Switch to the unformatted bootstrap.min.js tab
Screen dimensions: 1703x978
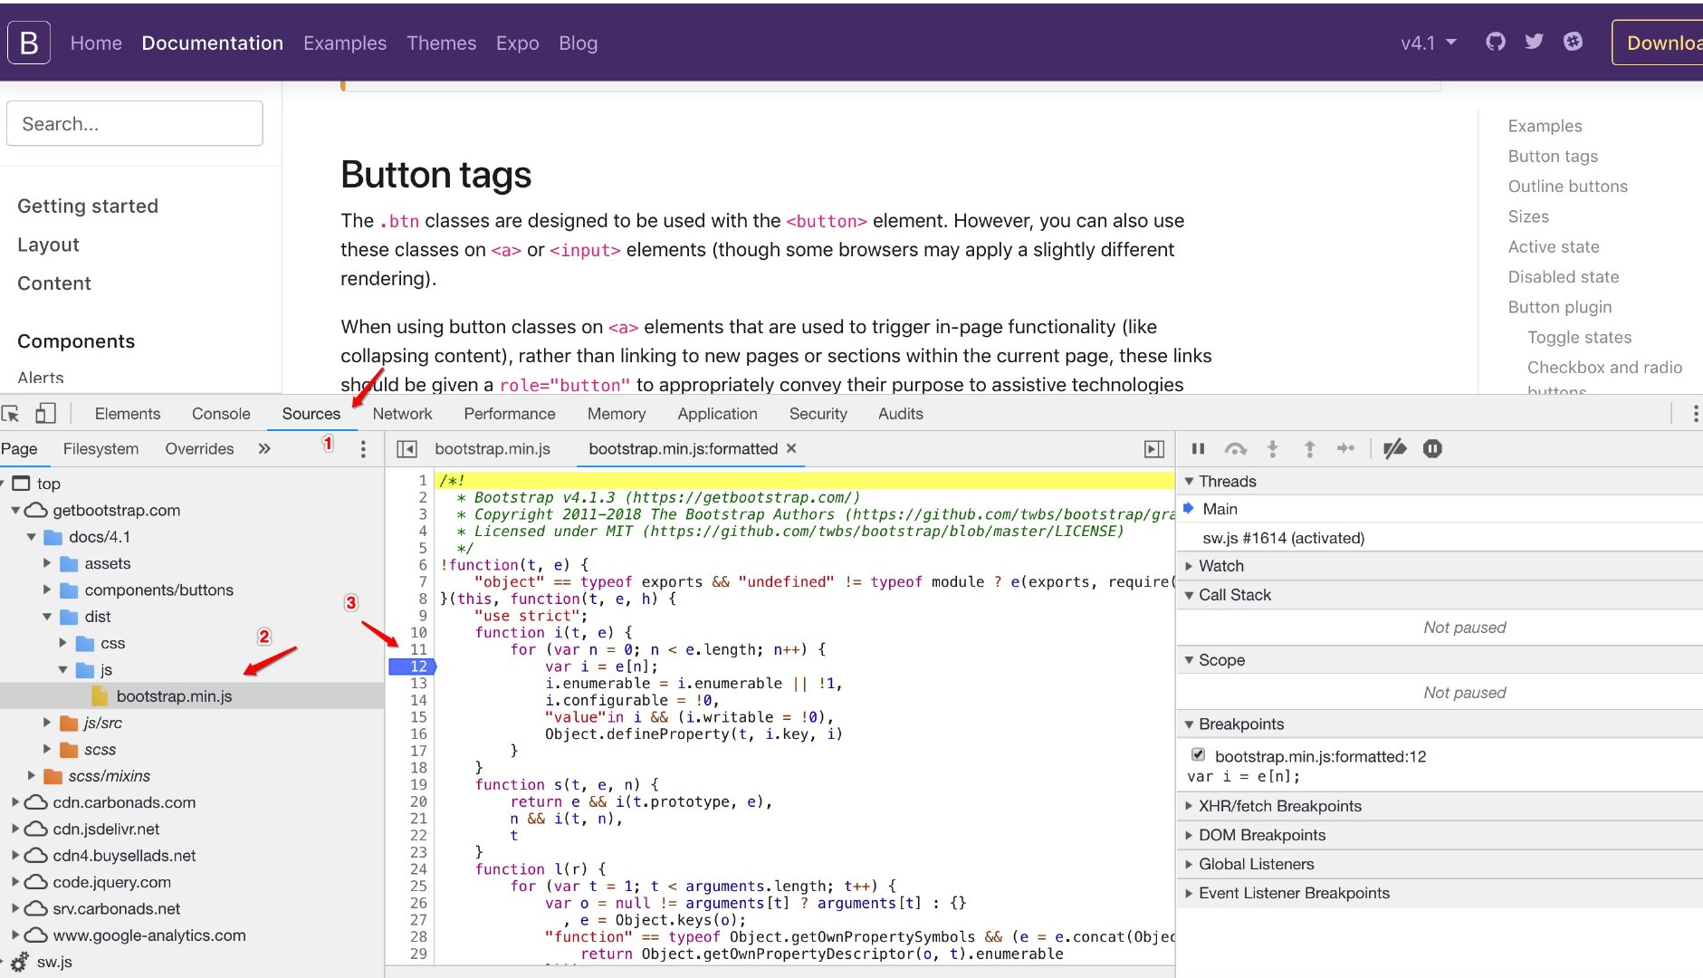point(493,448)
